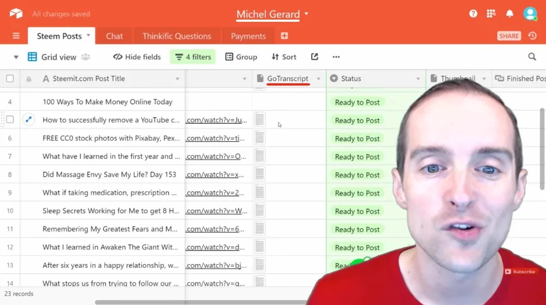Viewport: 546px width, 305px height.
Task: Open the notifications bell
Action: tap(509, 14)
